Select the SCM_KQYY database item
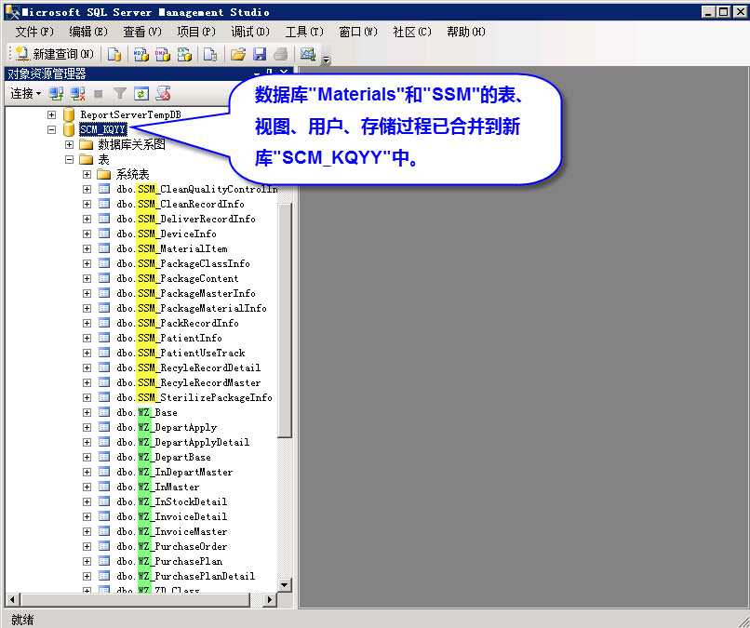 [103, 129]
